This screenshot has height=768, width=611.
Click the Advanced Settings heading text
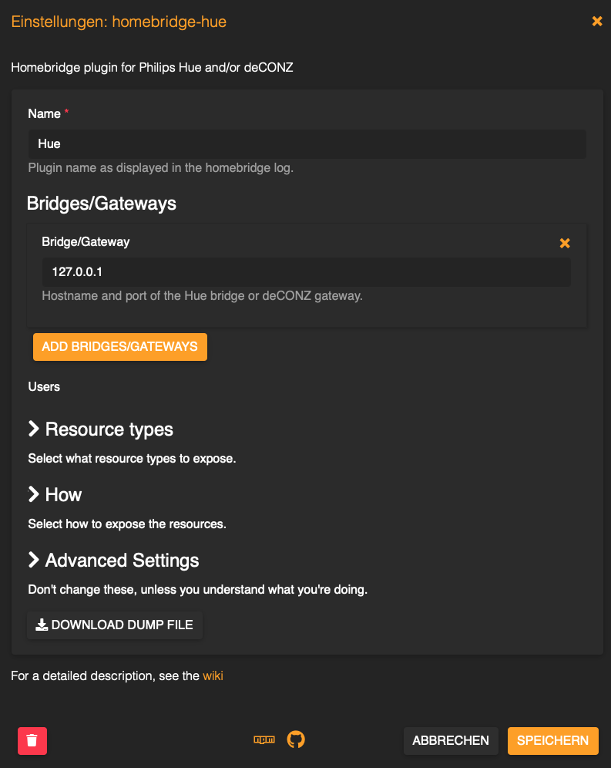pos(122,561)
